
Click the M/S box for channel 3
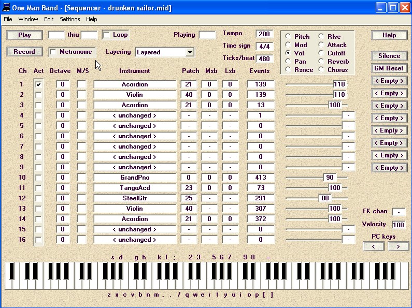[x=82, y=105]
